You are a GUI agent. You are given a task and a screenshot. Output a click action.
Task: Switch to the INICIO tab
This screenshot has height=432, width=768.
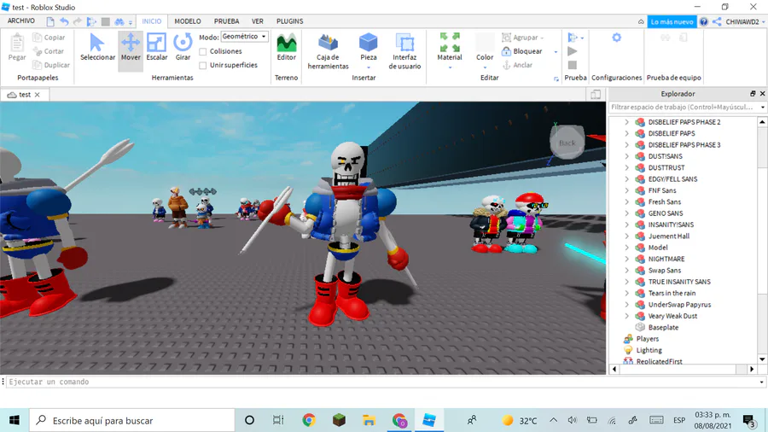(151, 21)
